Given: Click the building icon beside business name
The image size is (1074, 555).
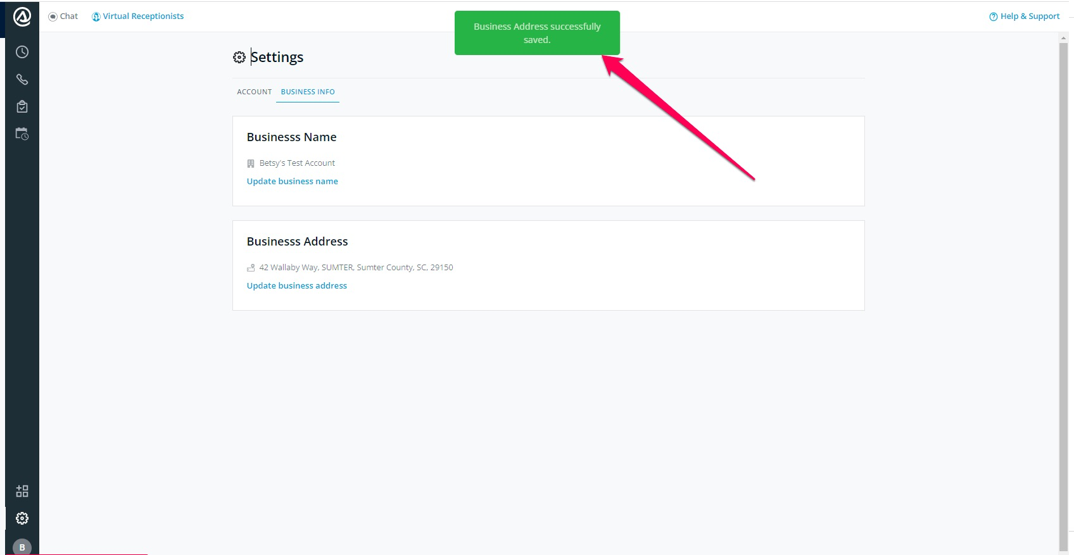Looking at the screenshot, I should 251,163.
